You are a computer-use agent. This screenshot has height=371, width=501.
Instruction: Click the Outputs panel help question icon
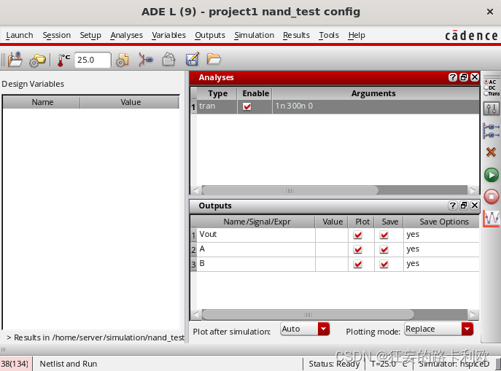pos(452,206)
